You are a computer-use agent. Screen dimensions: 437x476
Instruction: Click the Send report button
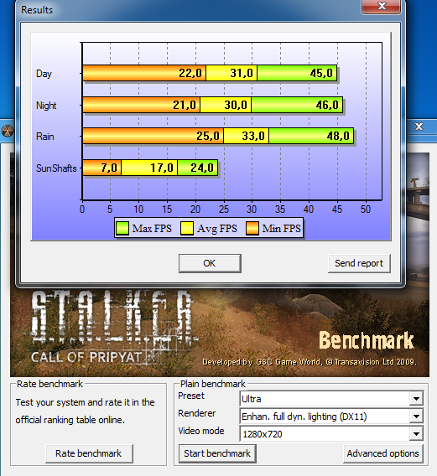[359, 263]
